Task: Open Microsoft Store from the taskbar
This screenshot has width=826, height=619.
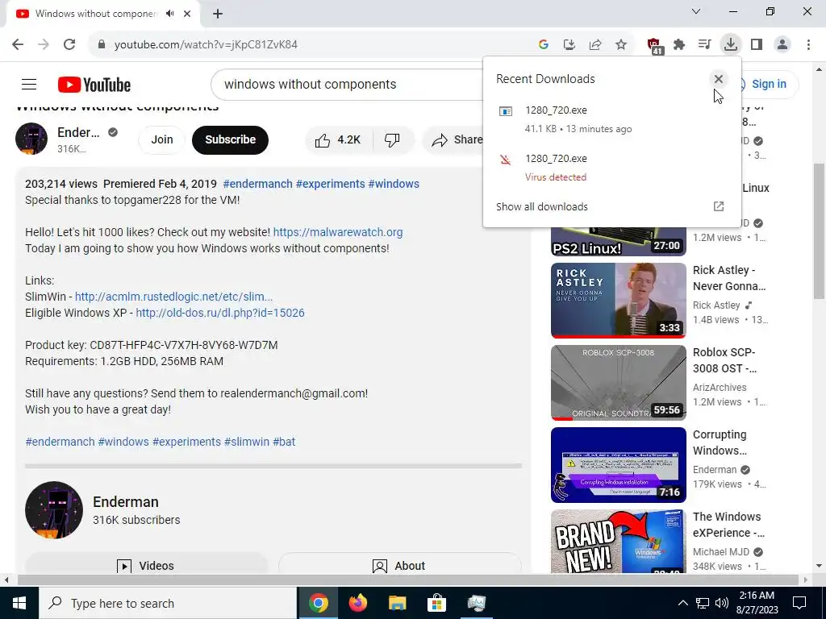Action: point(436,603)
